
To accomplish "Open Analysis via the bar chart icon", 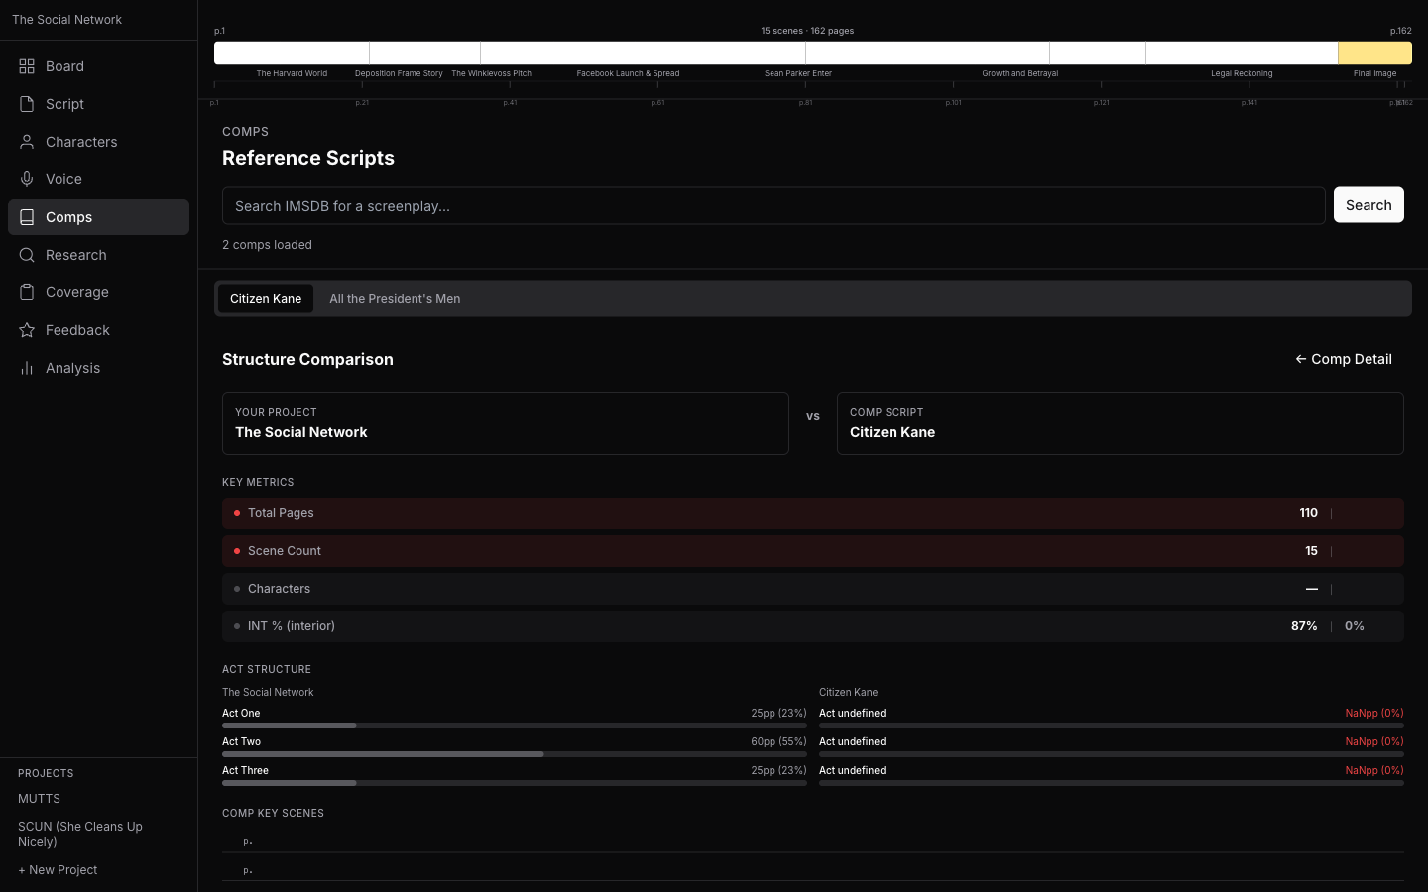I will 27,368.
